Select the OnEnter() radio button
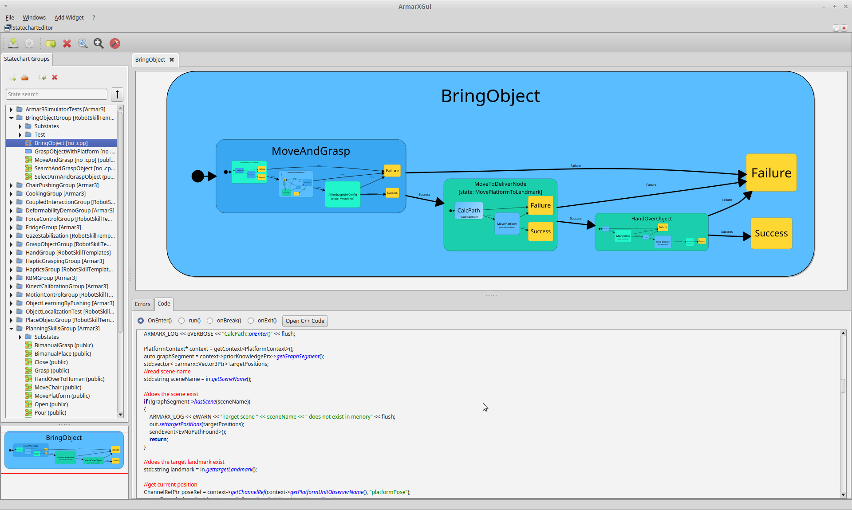The height and width of the screenshot is (510, 852). pos(141,321)
